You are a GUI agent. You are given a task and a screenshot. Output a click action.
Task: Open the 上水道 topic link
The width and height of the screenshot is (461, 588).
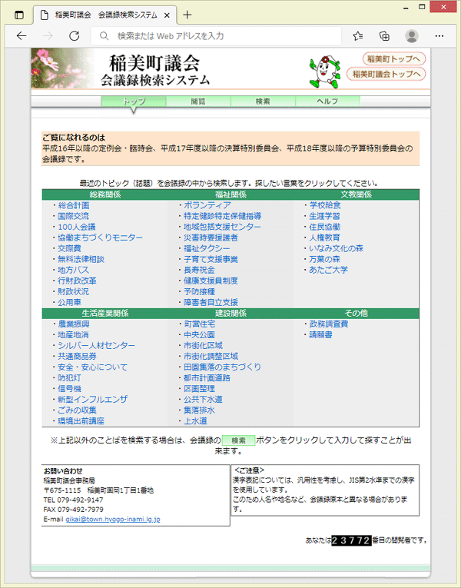click(195, 420)
